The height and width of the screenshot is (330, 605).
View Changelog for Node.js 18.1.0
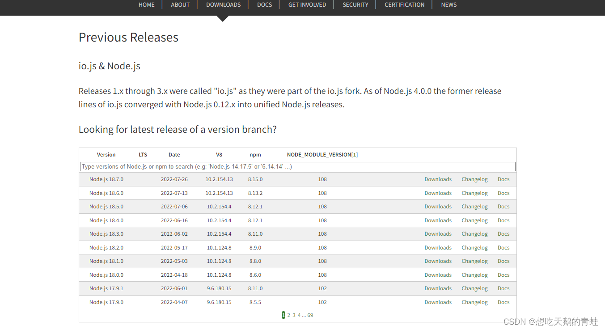[x=475, y=261]
